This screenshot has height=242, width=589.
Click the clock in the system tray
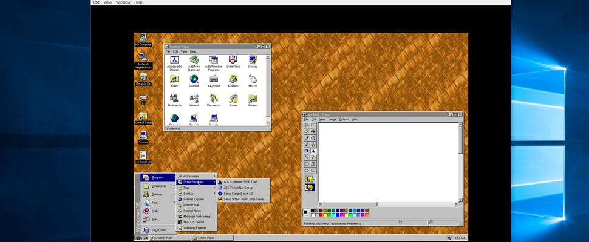(460, 238)
